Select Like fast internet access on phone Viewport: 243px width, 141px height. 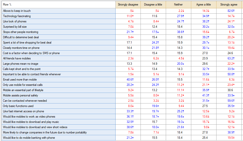[x=59, y=111]
